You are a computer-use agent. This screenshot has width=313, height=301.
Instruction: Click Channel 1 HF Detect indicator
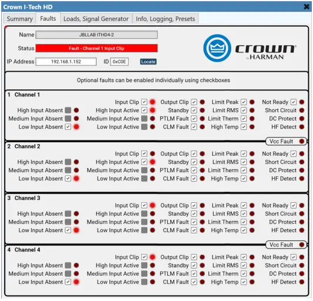(x=302, y=127)
